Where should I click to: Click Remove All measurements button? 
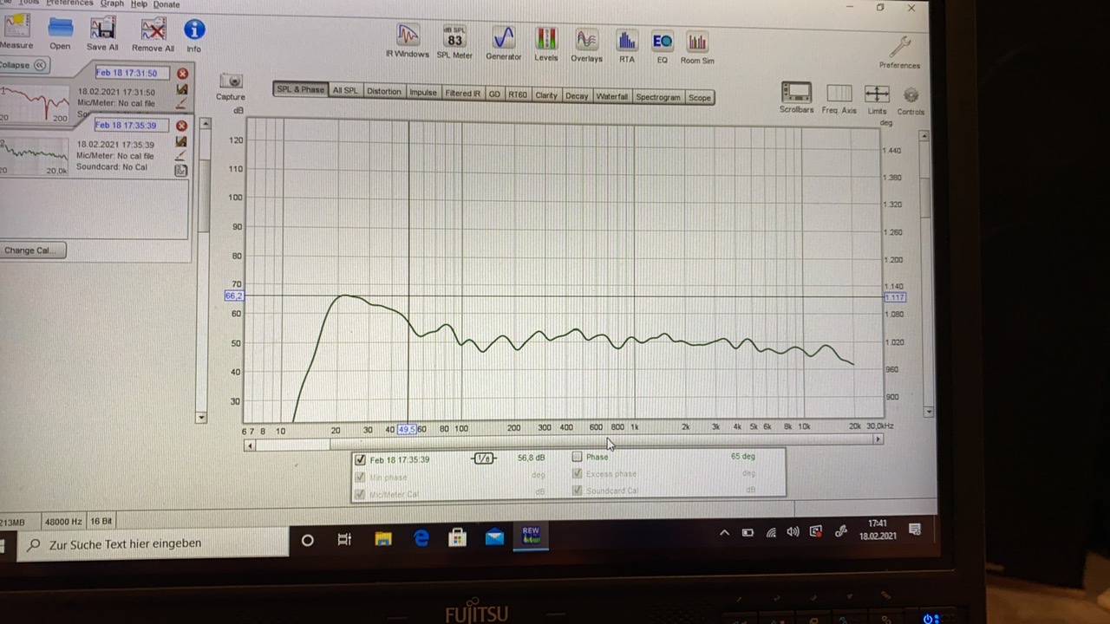(x=153, y=33)
